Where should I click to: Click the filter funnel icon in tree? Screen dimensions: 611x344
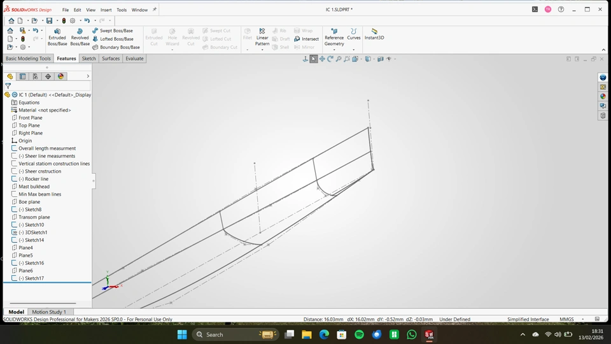tap(8, 86)
